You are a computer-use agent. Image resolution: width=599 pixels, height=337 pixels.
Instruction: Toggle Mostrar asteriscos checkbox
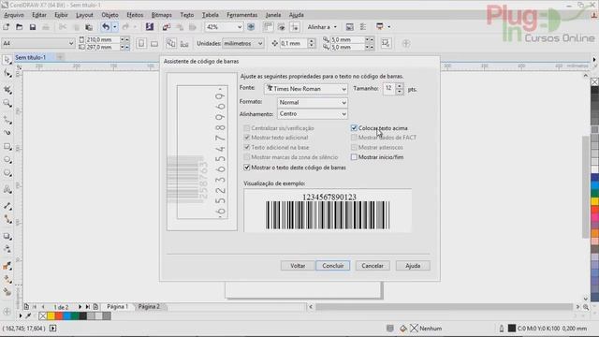(x=354, y=147)
